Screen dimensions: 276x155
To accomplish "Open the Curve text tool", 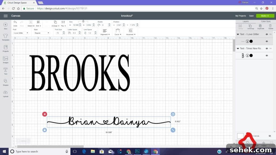I will (x=118, y=32).
